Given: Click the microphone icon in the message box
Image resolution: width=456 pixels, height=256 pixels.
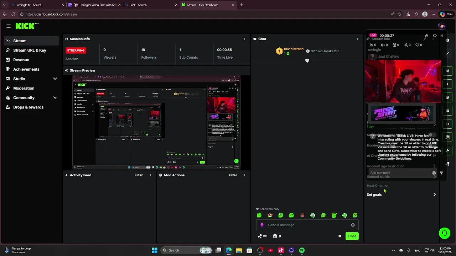Looking at the screenshot, I should 262,225.
